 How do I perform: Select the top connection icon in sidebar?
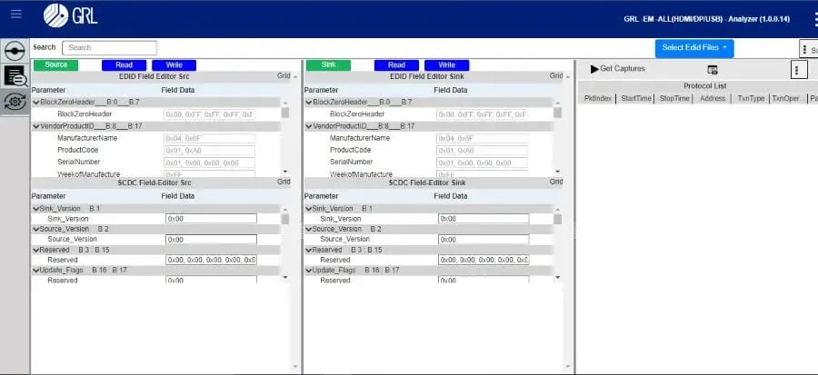pos(15,51)
